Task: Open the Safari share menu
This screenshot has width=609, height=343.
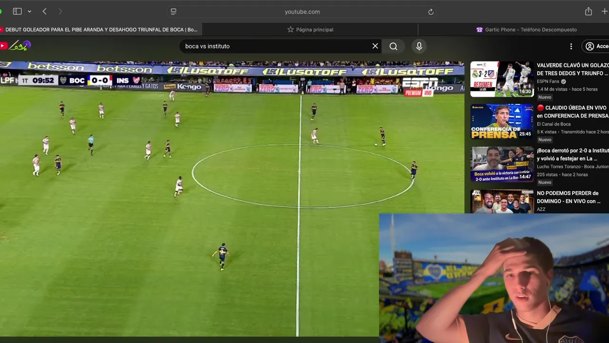Action: 589,11
